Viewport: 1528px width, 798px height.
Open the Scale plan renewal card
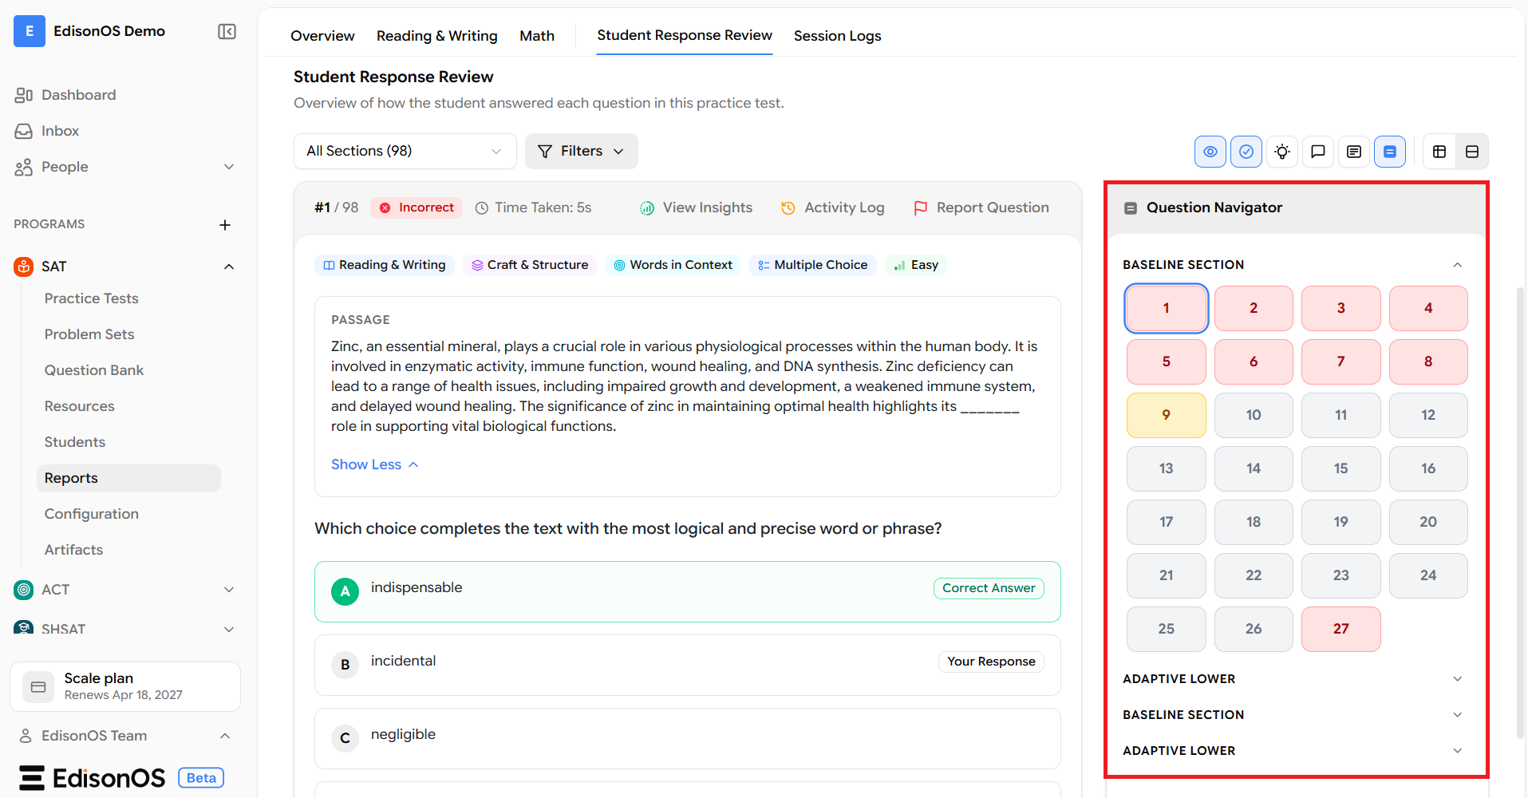pyautogui.click(x=125, y=686)
